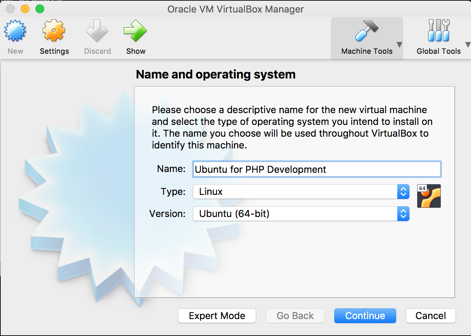Minimize the window with the yellow button
Viewport: 471px width, 336px height.
click(x=25, y=9)
